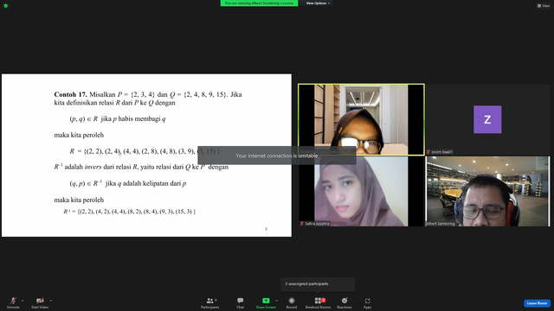Click the green encryption shield icon

pyautogui.click(x=6, y=6)
